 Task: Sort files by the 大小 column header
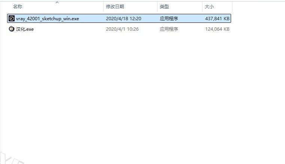[209, 7]
